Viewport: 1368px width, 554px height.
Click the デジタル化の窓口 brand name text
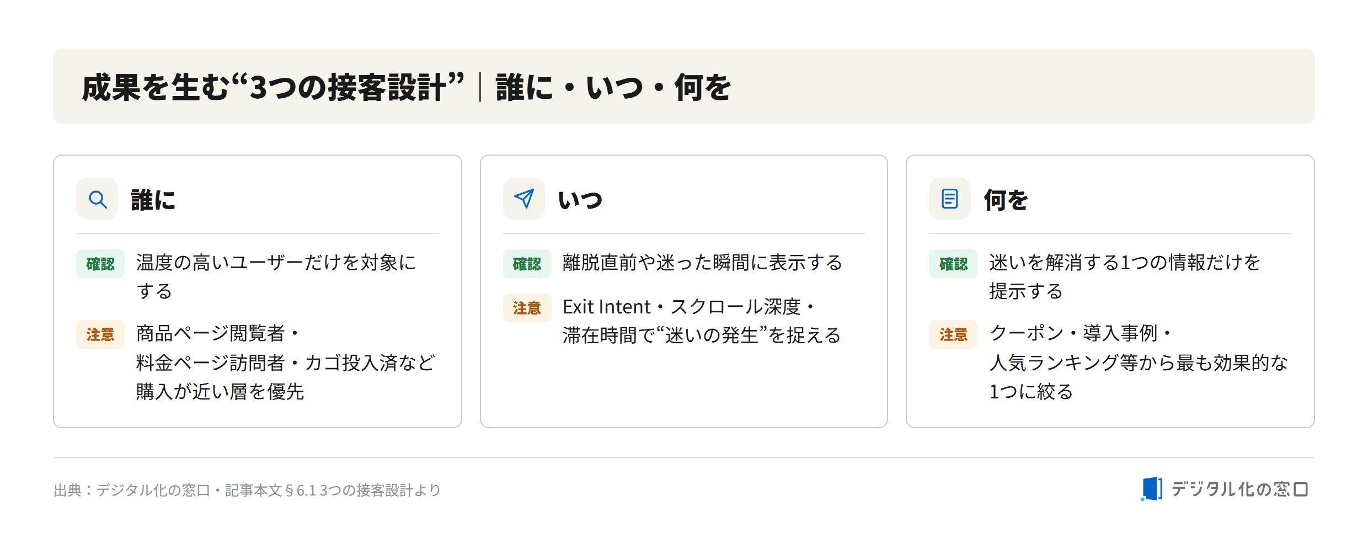coord(1239,489)
